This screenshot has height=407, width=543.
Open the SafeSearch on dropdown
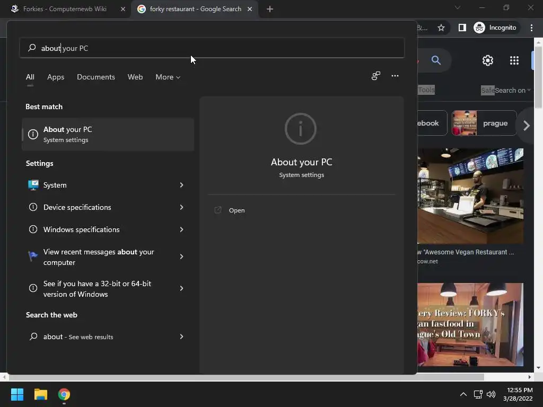click(505, 90)
